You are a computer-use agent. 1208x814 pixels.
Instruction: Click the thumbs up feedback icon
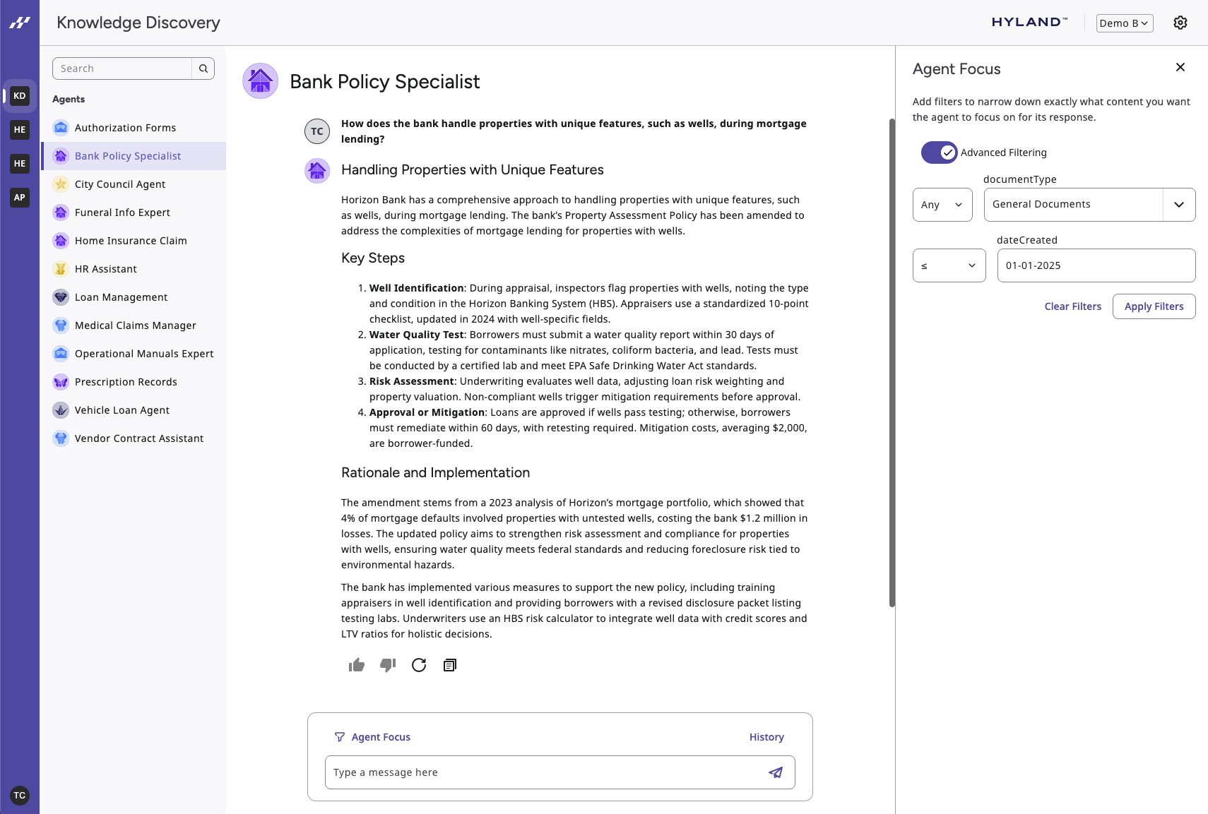[357, 665]
